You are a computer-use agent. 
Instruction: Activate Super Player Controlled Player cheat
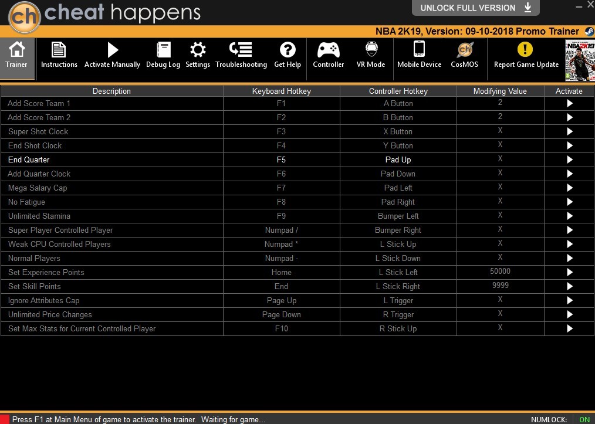coord(569,230)
